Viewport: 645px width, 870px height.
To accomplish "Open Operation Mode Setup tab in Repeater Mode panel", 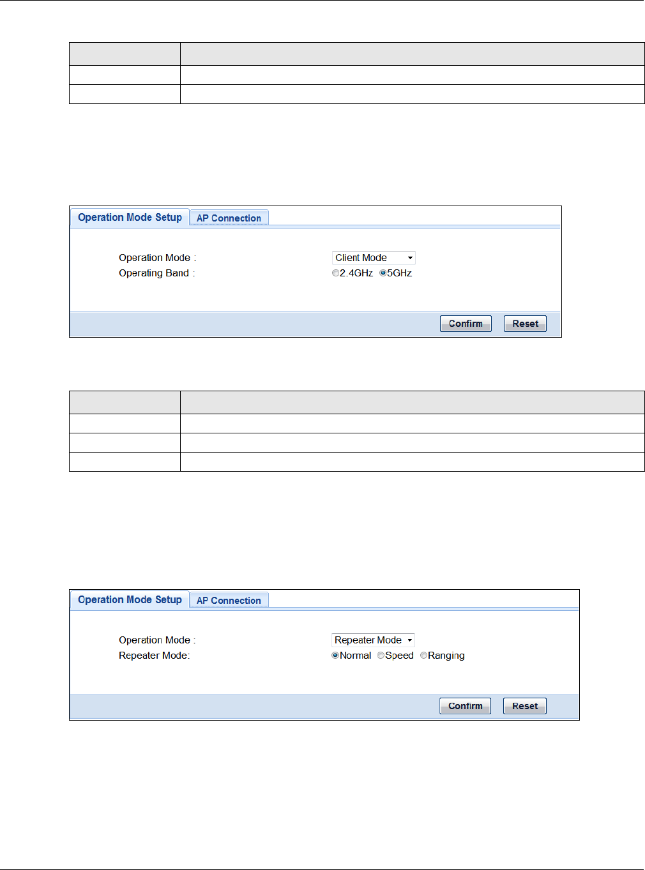I will click(130, 599).
